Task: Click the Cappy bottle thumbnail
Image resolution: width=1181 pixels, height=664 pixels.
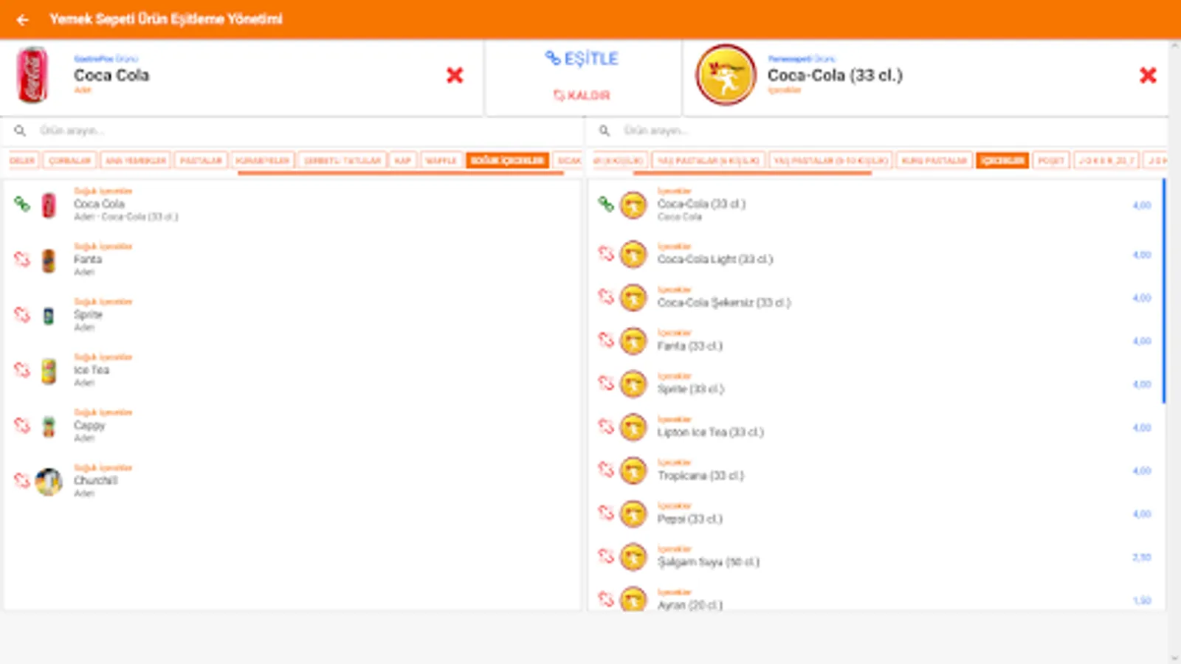Action: coord(49,426)
